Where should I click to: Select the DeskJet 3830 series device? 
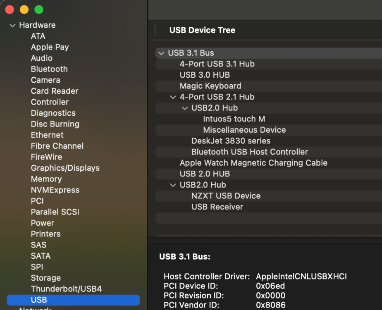(269, 141)
